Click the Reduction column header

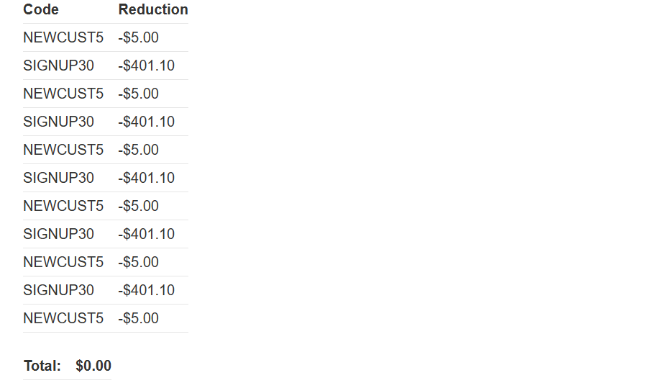pyautogui.click(x=153, y=9)
